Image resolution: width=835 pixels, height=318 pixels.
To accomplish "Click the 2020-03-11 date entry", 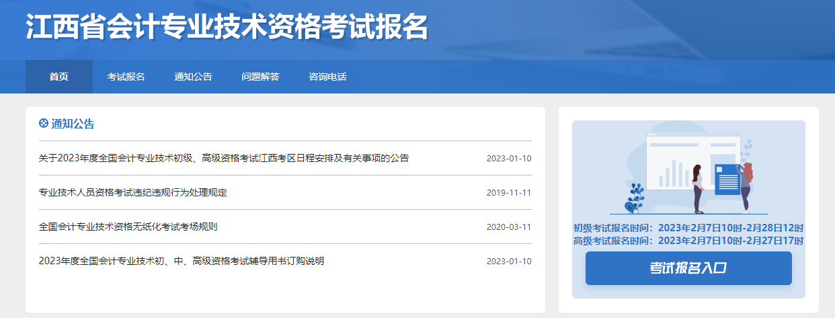I will tap(509, 227).
